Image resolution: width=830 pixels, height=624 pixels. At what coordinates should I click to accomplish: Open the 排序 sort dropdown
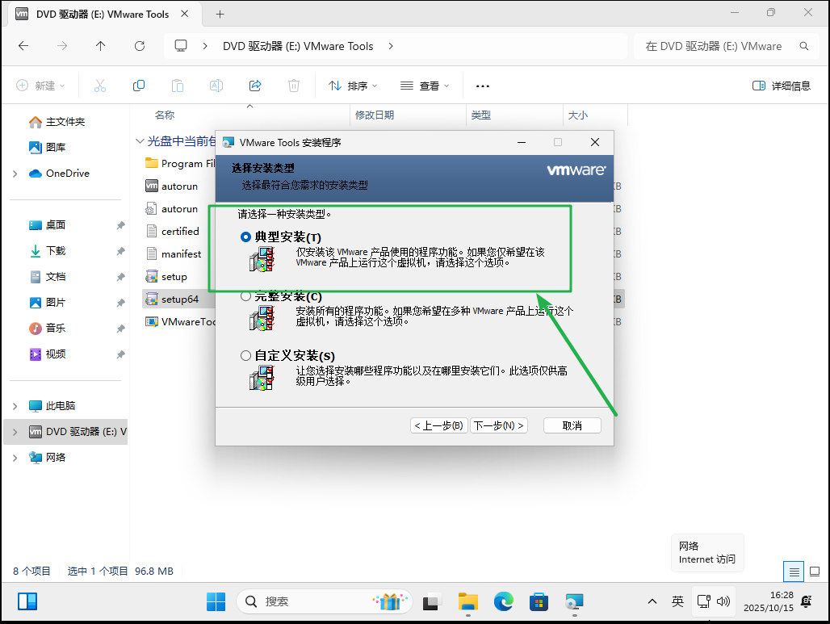tap(353, 86)
